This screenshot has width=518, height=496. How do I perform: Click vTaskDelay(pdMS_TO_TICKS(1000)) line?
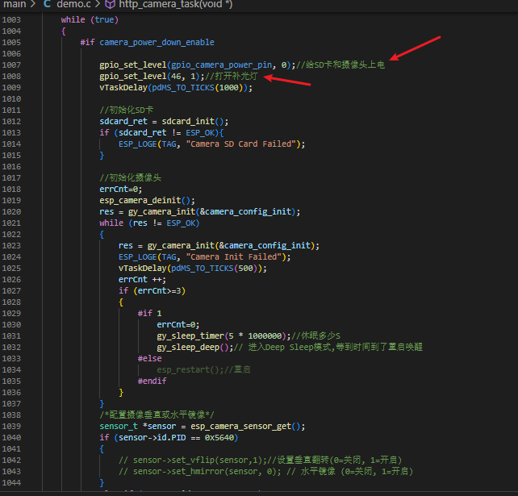(x=176, y=88)
